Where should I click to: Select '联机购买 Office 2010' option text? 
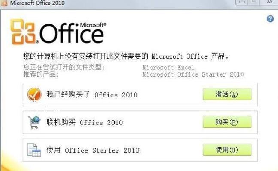pyautogui.click(x=85, y=122)
